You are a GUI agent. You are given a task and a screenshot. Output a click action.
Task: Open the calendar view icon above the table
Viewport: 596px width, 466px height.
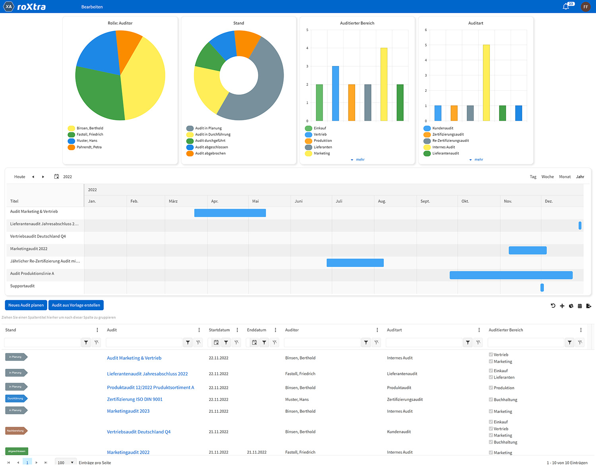(x=580, y=306)
